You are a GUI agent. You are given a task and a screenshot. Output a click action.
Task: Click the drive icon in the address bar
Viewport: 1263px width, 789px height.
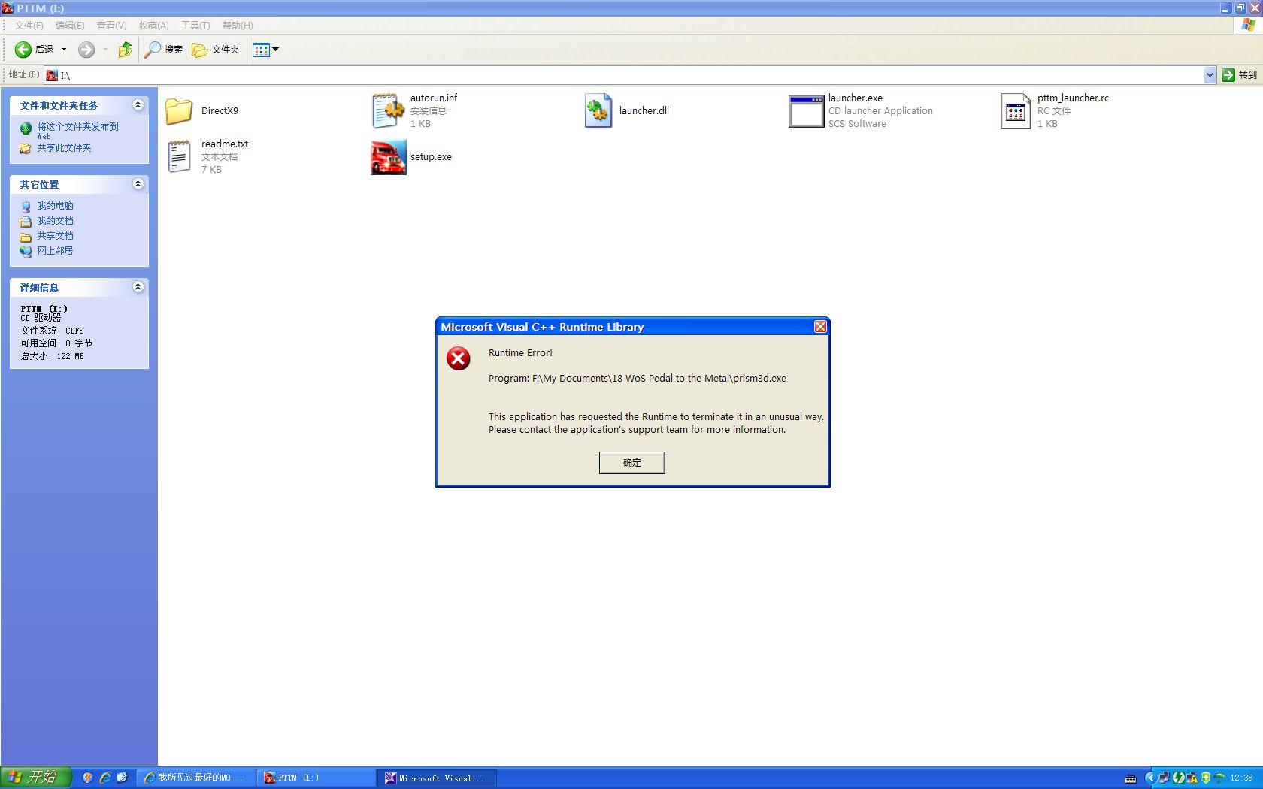(52, 75)
